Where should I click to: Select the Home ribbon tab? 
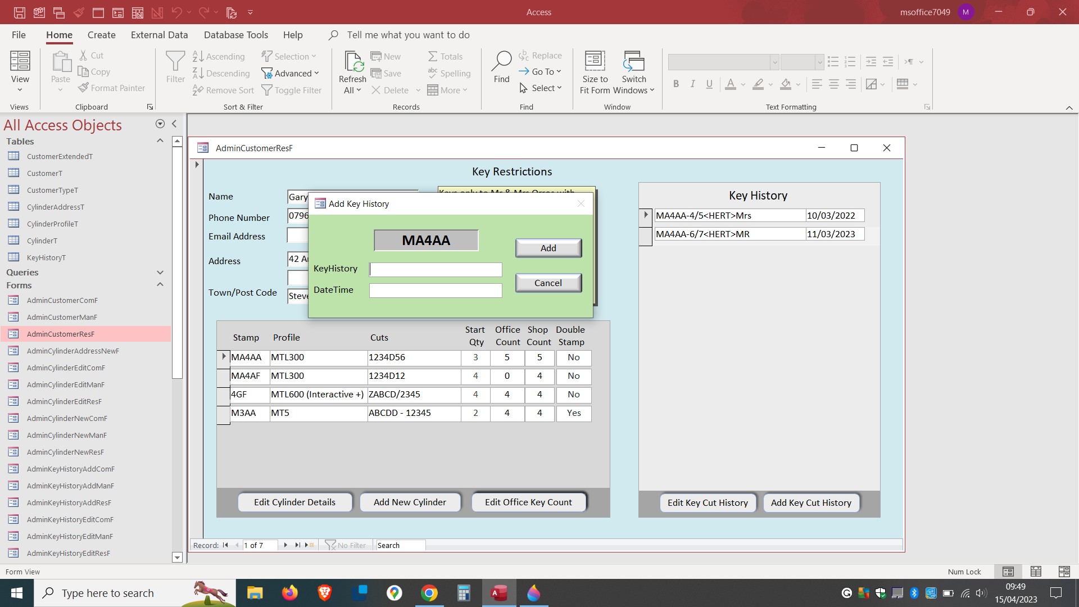coord(59,35)
